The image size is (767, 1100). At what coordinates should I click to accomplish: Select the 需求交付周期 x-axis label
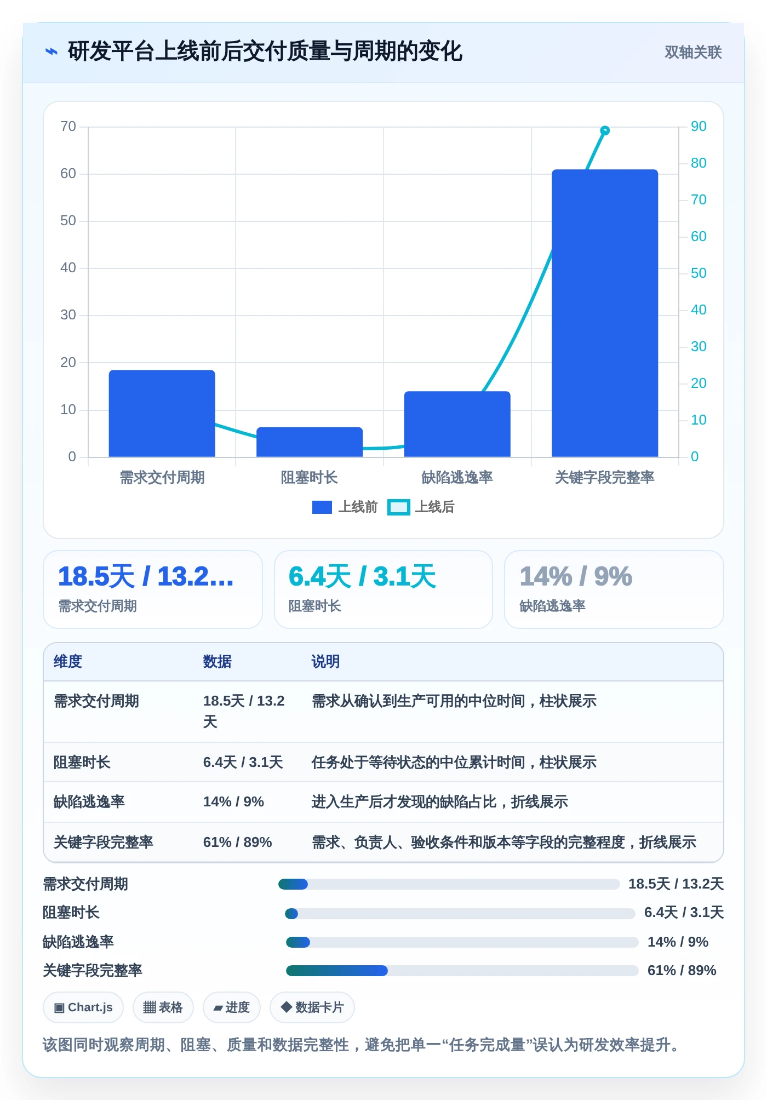[x=162, y=477]
